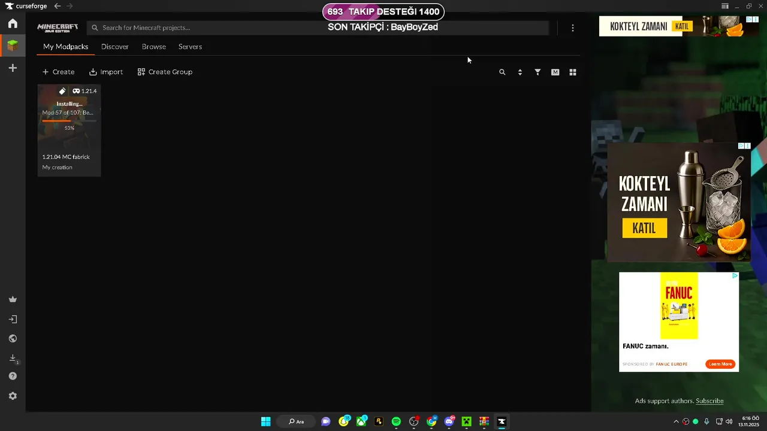Click the volume speaker icon in tray
Viewport: 767px width, 431px height.
coord(729,421)
